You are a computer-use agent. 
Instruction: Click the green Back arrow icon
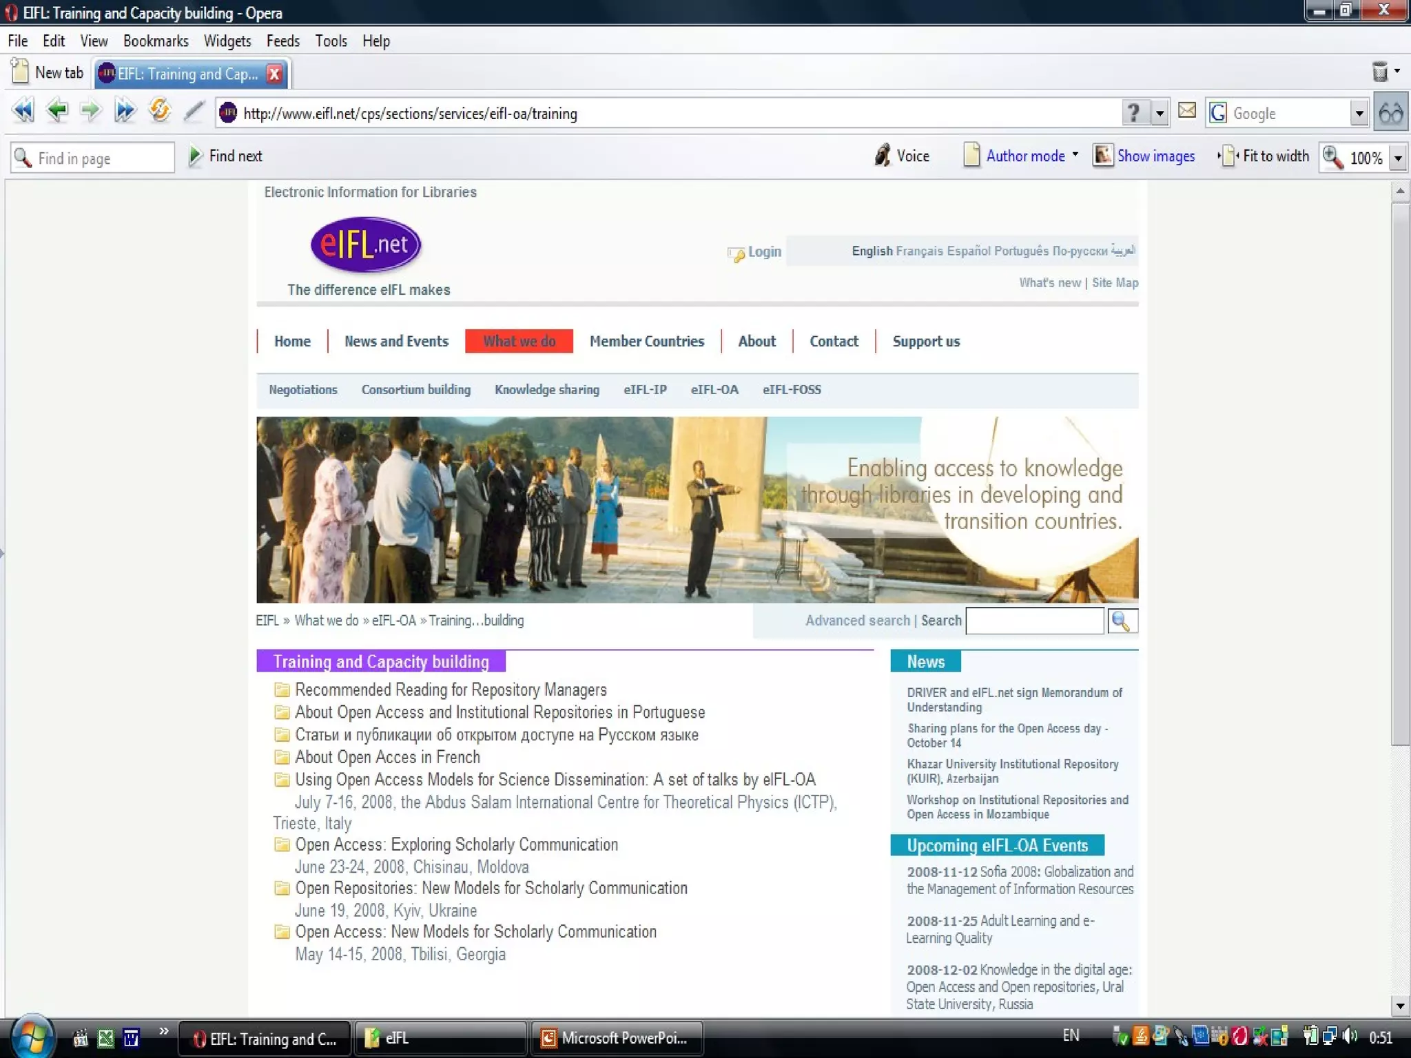coord(57,111)
